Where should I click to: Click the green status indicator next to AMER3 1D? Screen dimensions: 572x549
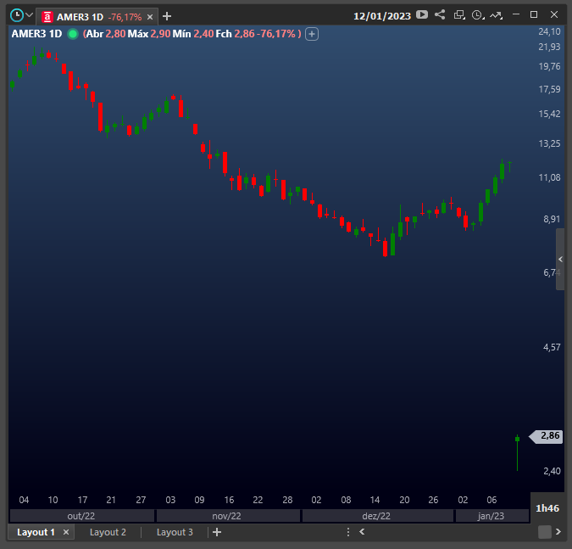point(73,34)
